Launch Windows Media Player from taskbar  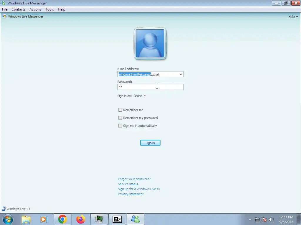pos(44,219)
